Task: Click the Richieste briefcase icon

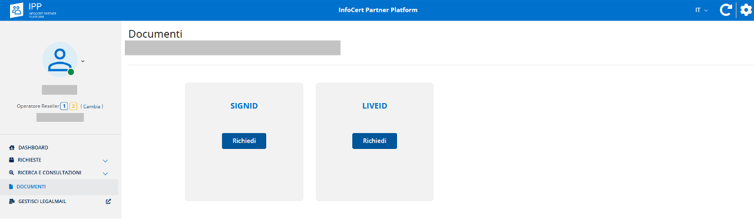Action: click(12, 160)
